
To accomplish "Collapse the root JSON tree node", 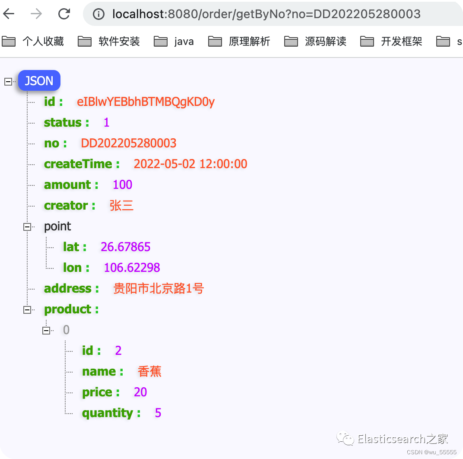I will pos(8,81).
